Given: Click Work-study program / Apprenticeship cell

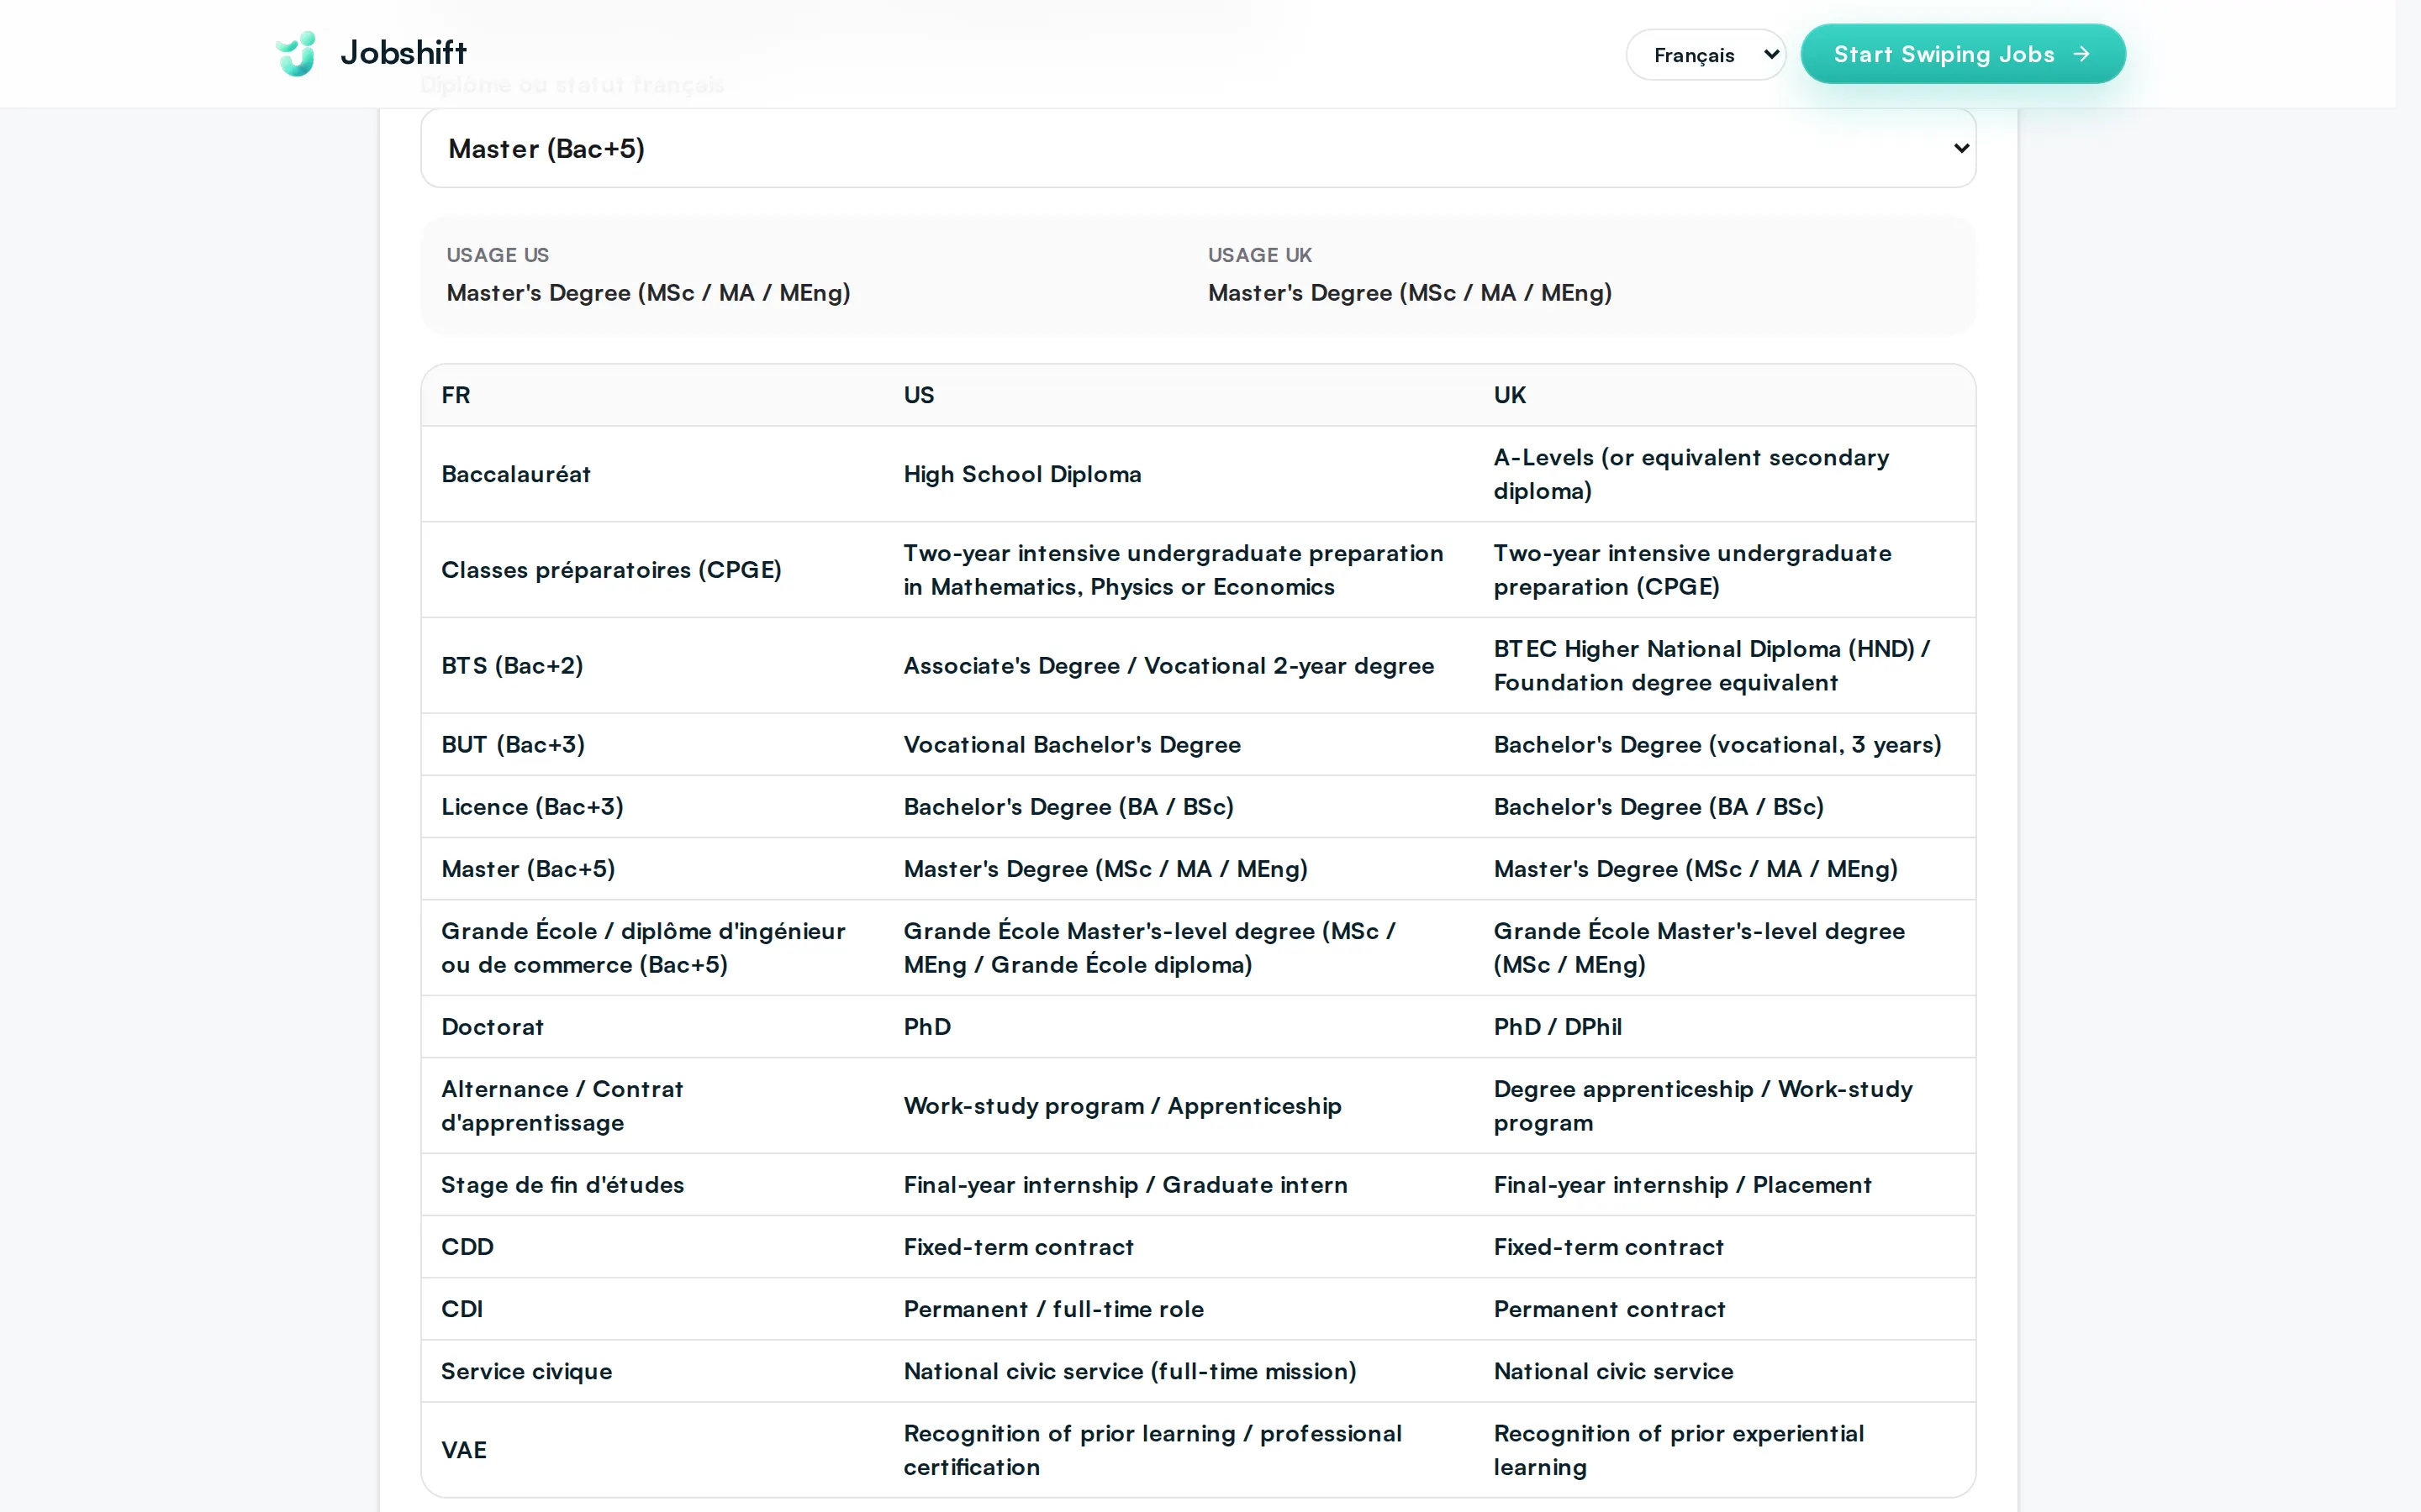Looking at the screenshot, I should click(1122, 1106).
